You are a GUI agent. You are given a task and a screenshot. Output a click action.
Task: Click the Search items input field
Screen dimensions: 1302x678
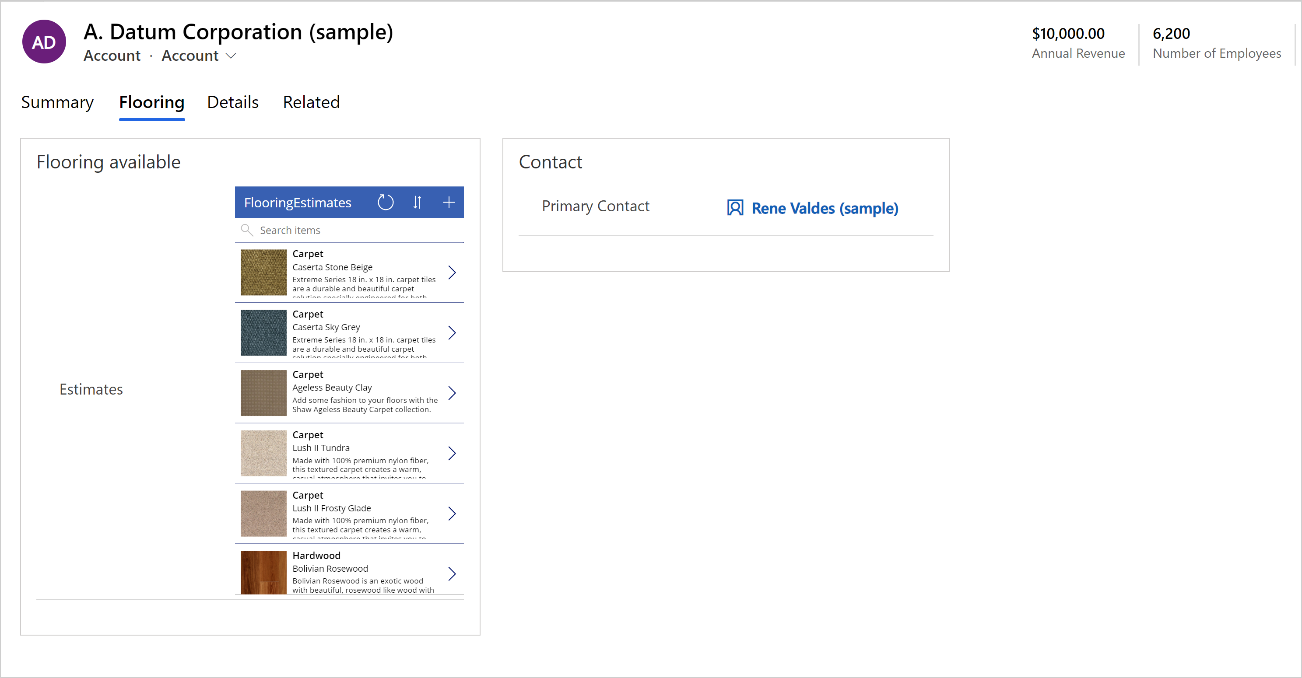tap(350, 230)
